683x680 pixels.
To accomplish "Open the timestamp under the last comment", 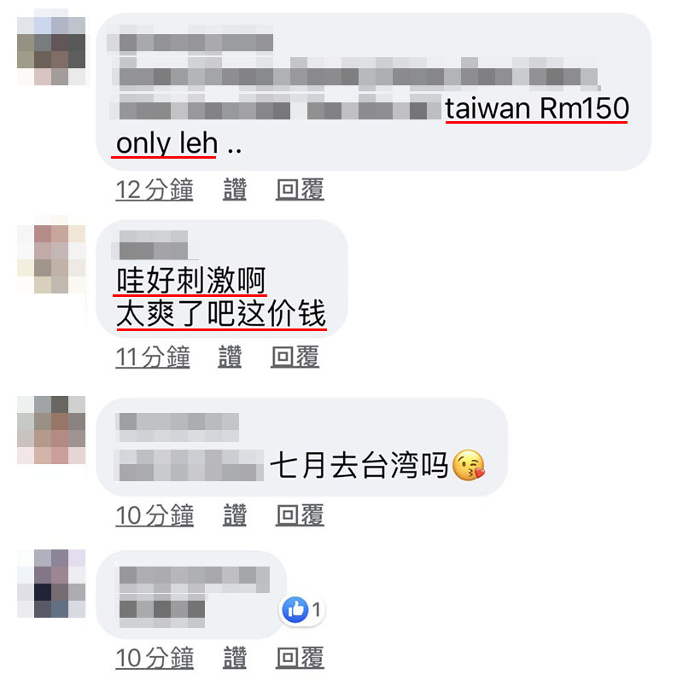I will [155, 657].
